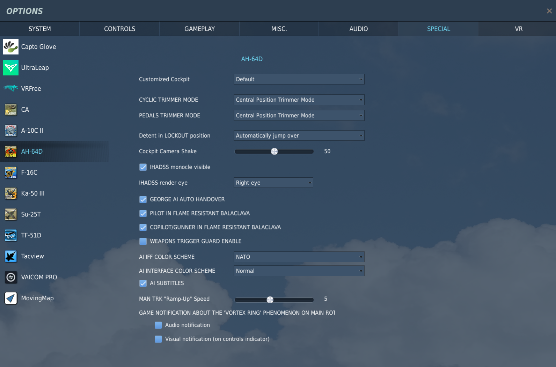Click the Ka-50 III module icon

coord(10,193)
